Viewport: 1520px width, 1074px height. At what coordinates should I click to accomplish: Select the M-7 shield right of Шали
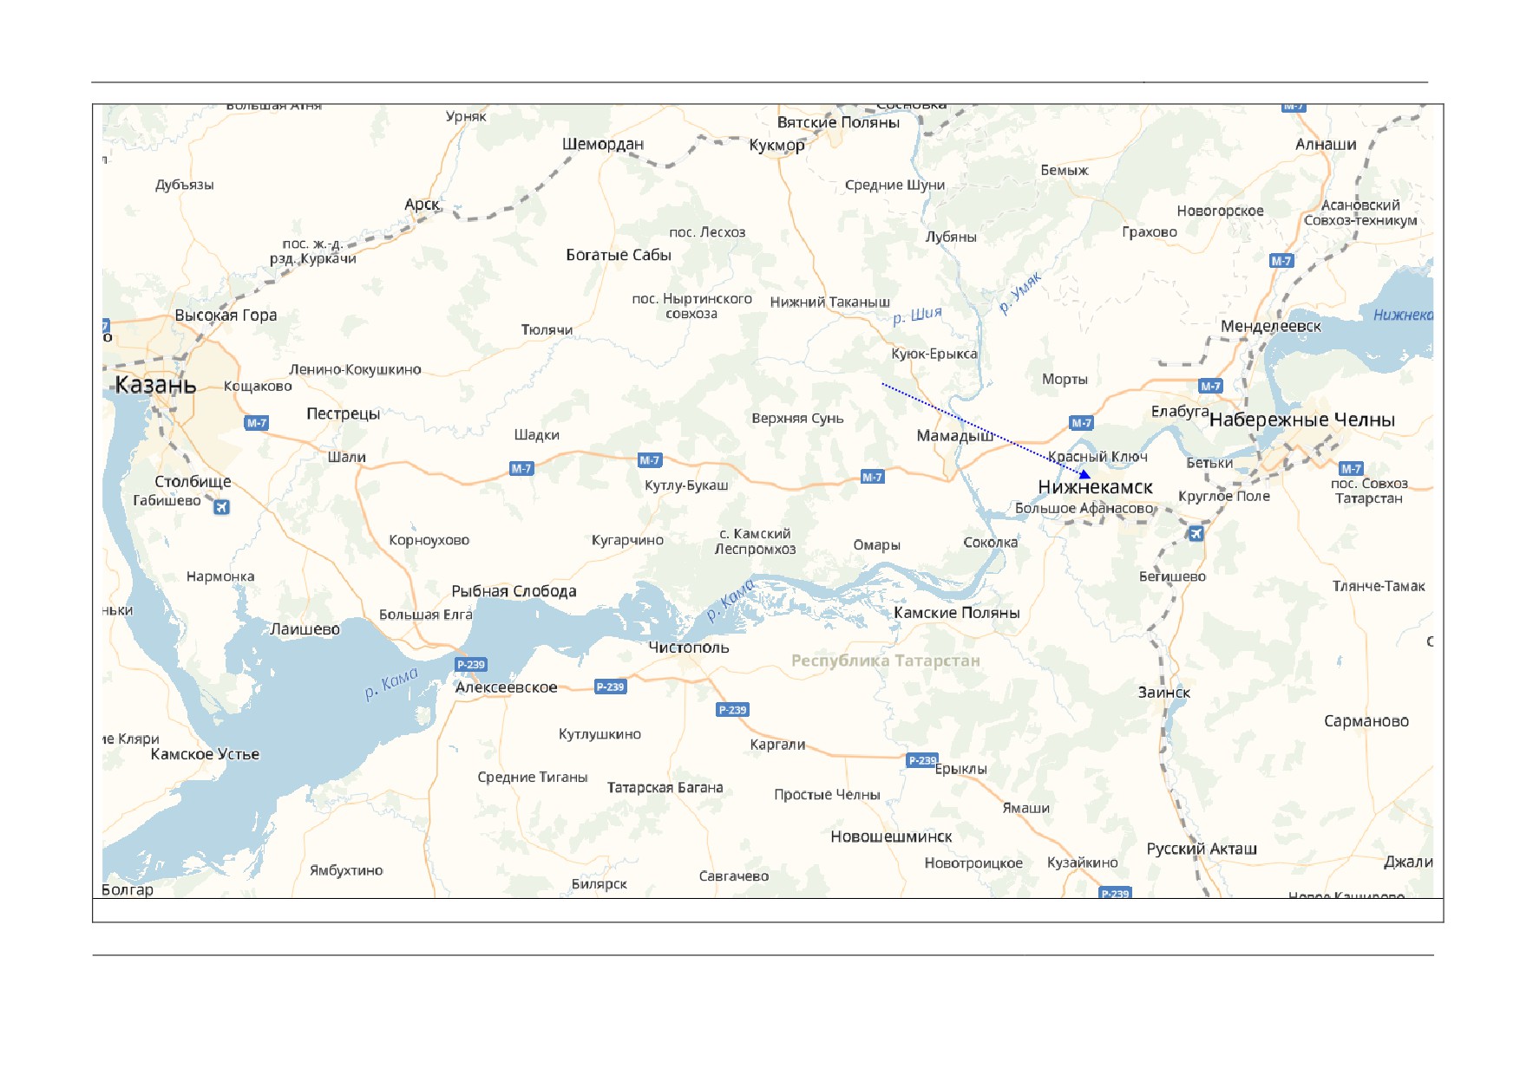click(521, 469)
